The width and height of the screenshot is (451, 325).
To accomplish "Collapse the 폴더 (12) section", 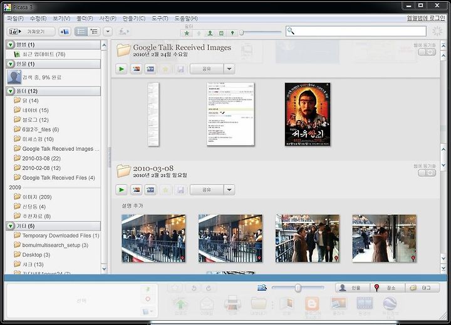I will tap(11, 91).
